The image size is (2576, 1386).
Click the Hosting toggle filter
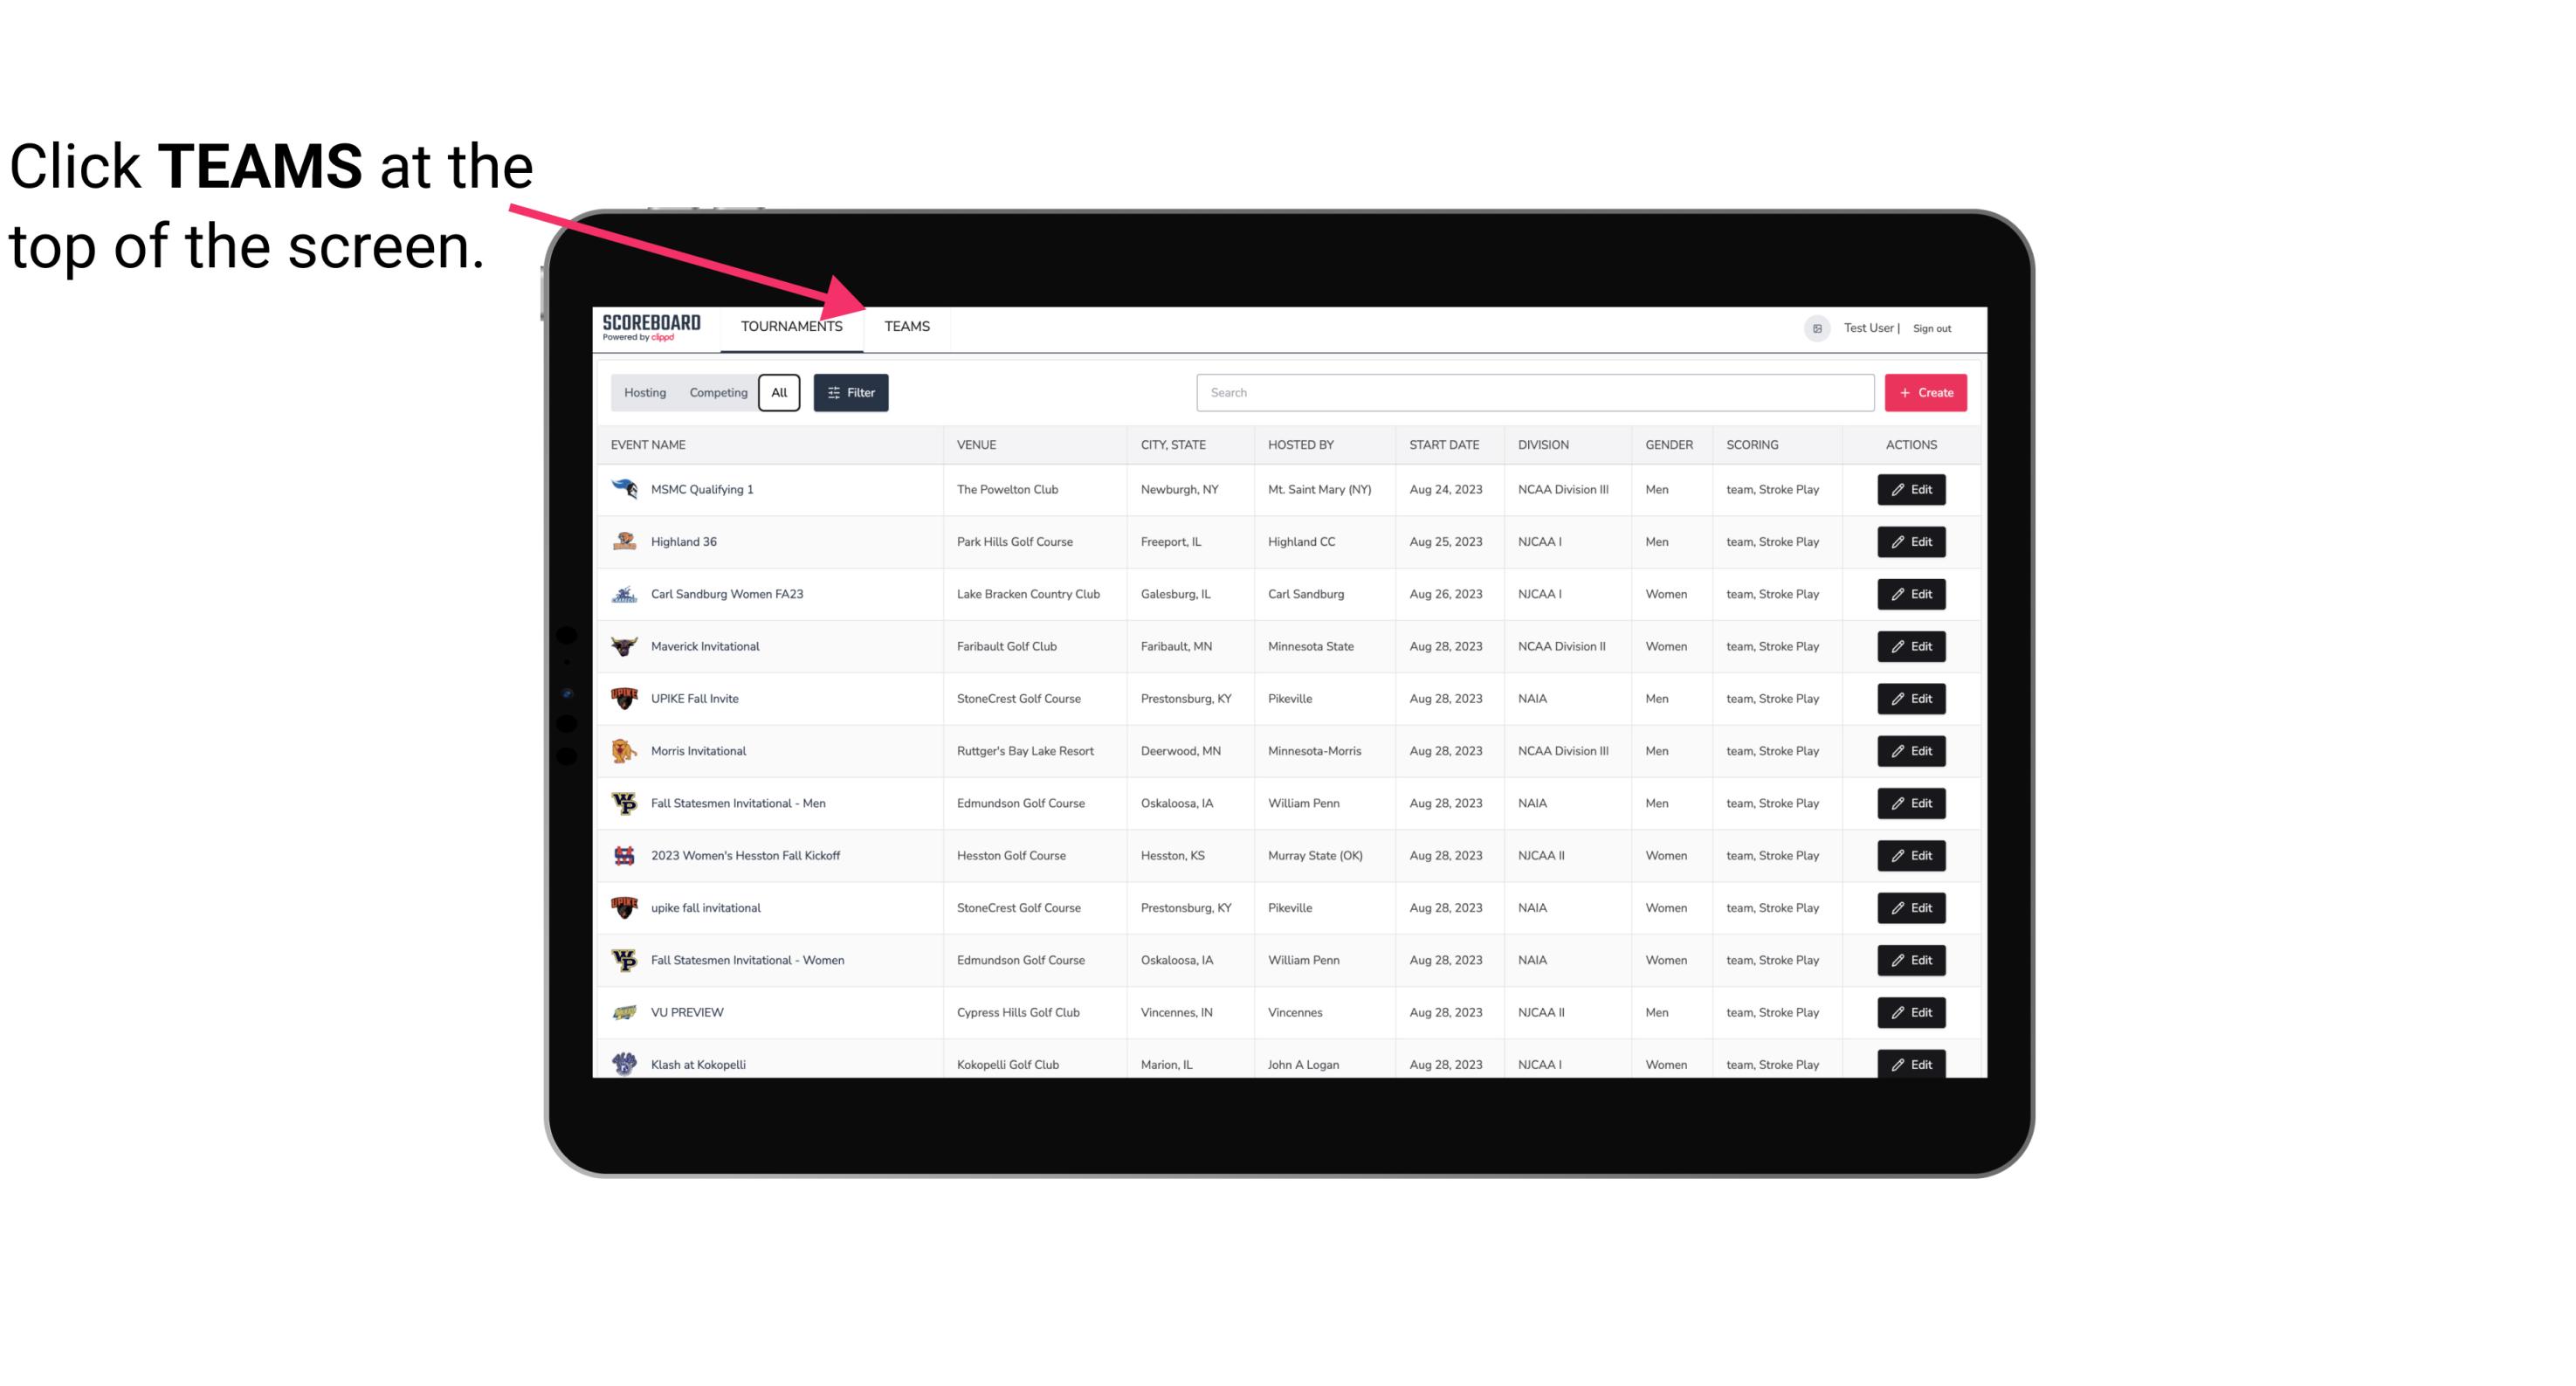tap(644, 393)
